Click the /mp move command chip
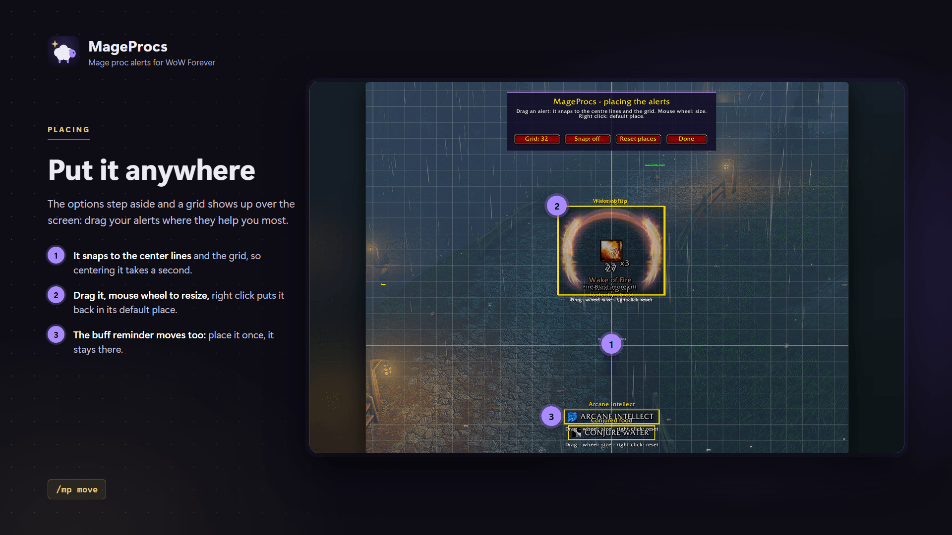The width and height of the screenshot is (952, 535). tap(77, 489)
